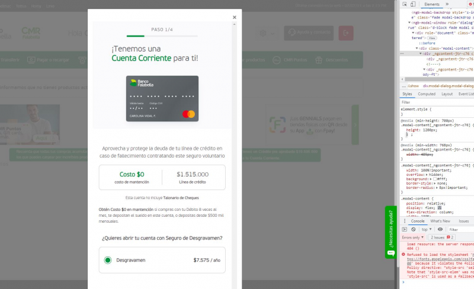
Task: Toggle the console sidebar icon
Action: pos(405,229)
